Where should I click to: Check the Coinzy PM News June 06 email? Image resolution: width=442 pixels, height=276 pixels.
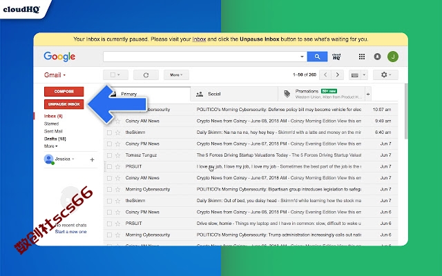point(109,213)
